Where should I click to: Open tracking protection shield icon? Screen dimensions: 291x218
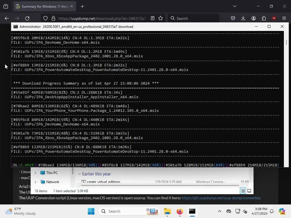[45, 18]
